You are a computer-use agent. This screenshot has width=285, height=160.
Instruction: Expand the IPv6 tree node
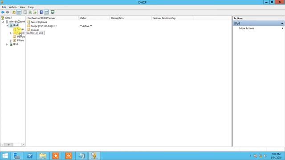tap(7, 44)
